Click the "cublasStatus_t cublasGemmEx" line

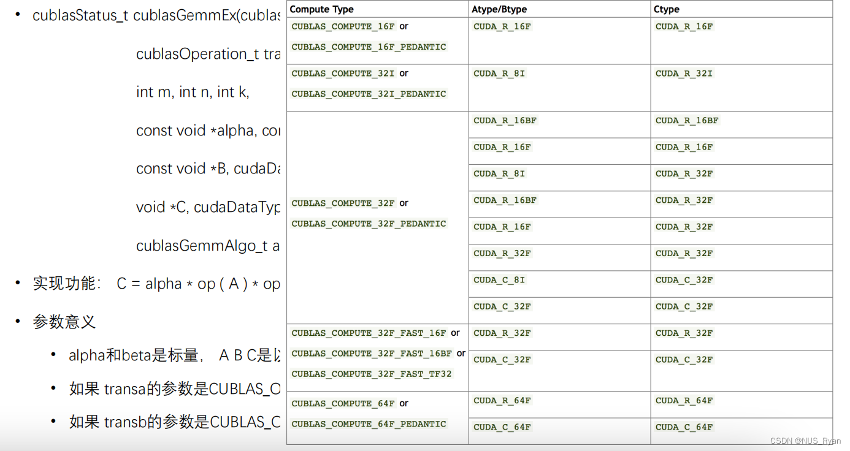pyautogui.click(x=156, y=15)
